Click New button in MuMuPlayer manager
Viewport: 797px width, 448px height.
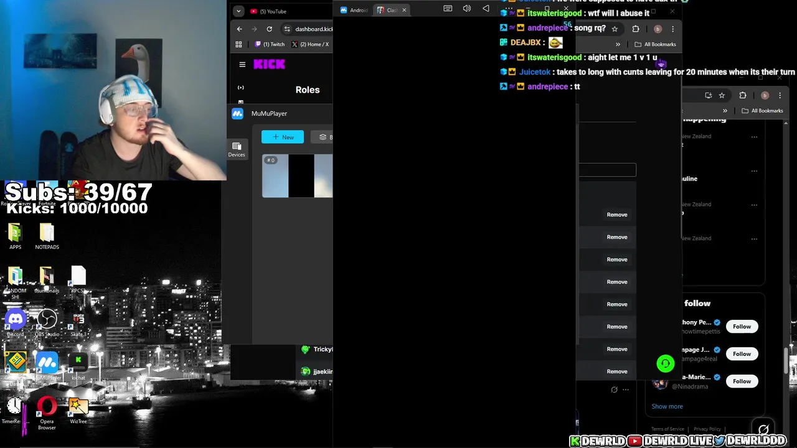tap(283, 137)
